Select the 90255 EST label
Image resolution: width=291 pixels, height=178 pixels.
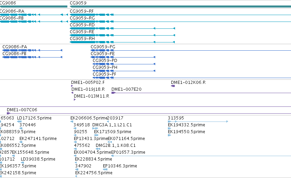coord(81,132)
